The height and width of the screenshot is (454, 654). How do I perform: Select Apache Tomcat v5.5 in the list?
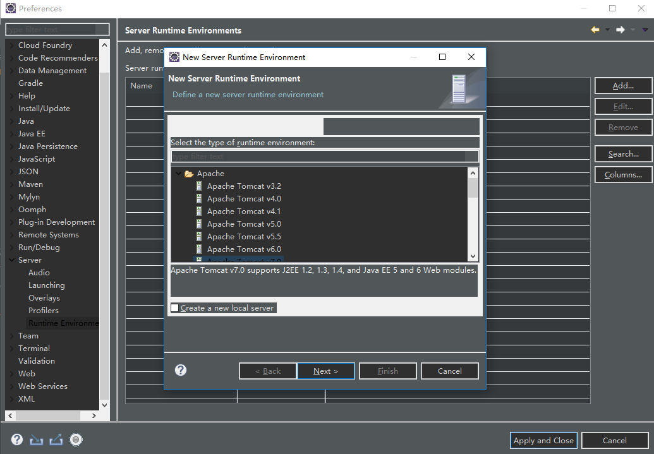244,236
